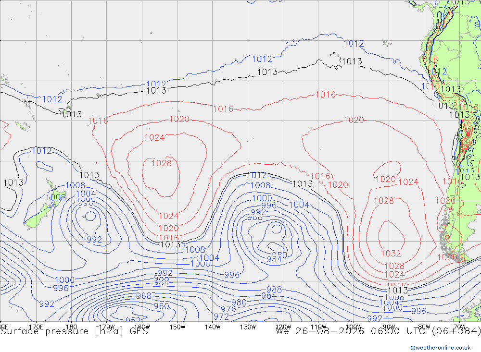Click the 980 label beside the 976 label
This screenshot has width=481, height=352.
pyautogui.click(x=239, y=303)
